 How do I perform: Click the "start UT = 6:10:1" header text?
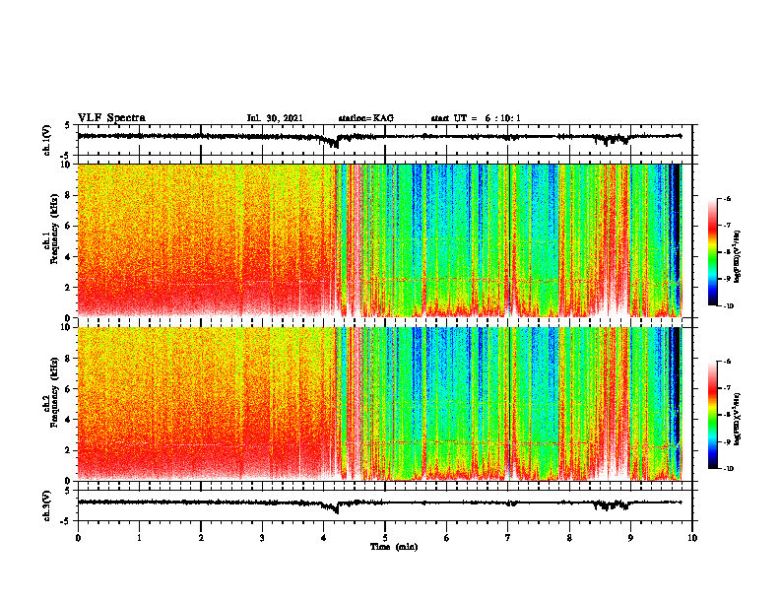click(x=476, y=118)
